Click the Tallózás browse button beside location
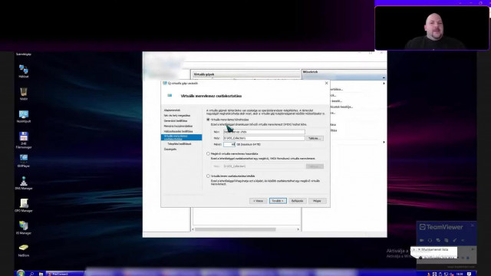This screenshot has height=276, width=491. point(315,138)
